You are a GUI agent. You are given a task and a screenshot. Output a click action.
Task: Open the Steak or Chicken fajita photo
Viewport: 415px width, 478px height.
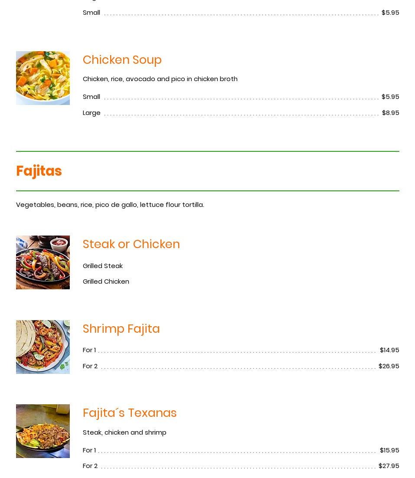point(42,262)
